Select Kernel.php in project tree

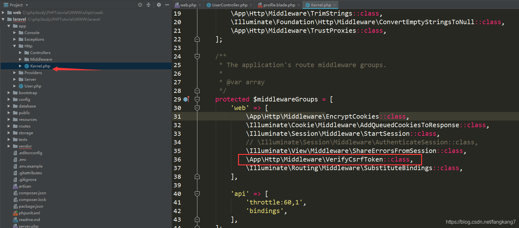pos(40,66)
